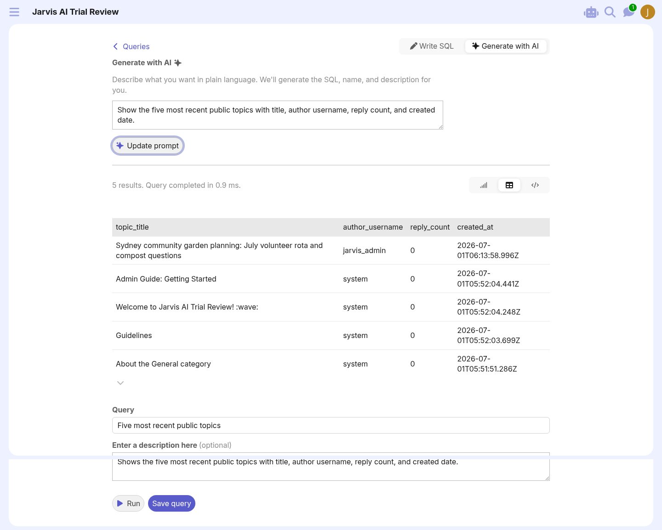Viewport: 662px width, 530px height.
Task: Open the search magnifier icon
Action: [610, 12]
